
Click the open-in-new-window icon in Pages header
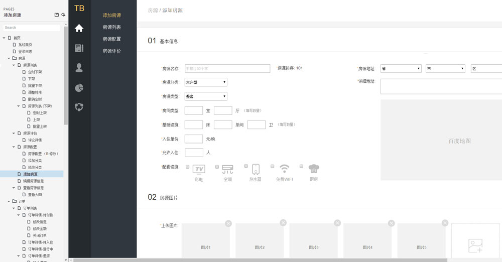pyautogui.click(x=57, y=15)
